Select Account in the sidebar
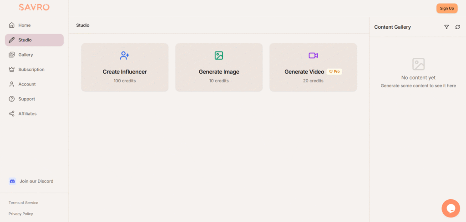 click(27, 84)
